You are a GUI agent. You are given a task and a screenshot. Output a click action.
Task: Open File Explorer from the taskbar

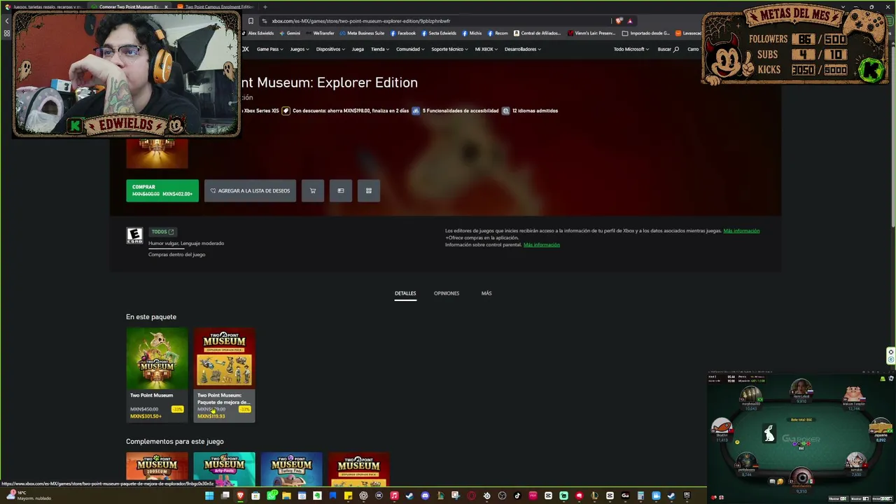[286, 496]
